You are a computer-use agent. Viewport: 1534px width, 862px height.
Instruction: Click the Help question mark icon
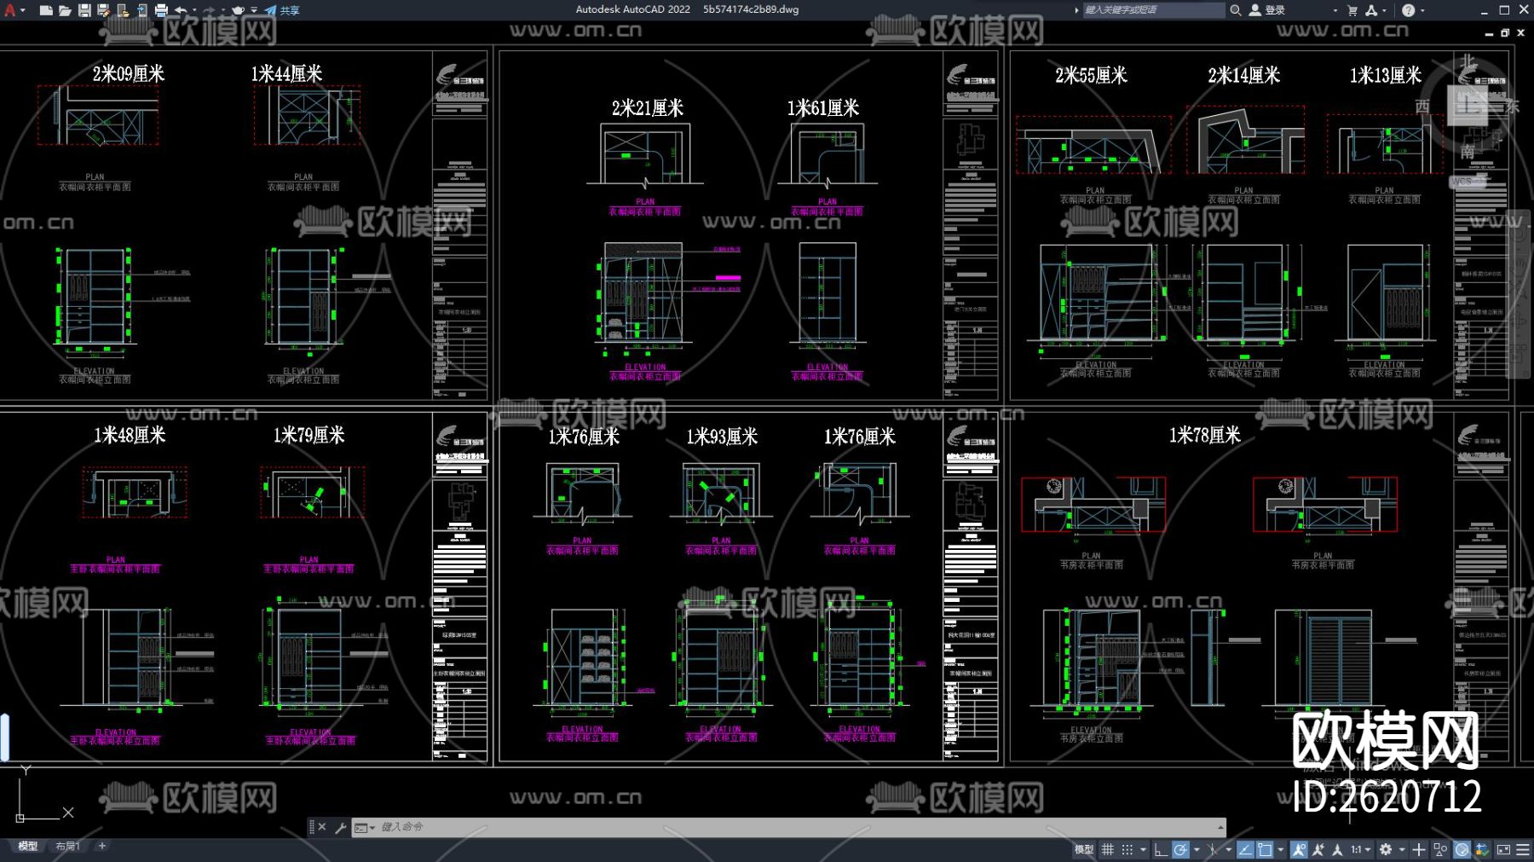coord(1408,10)
